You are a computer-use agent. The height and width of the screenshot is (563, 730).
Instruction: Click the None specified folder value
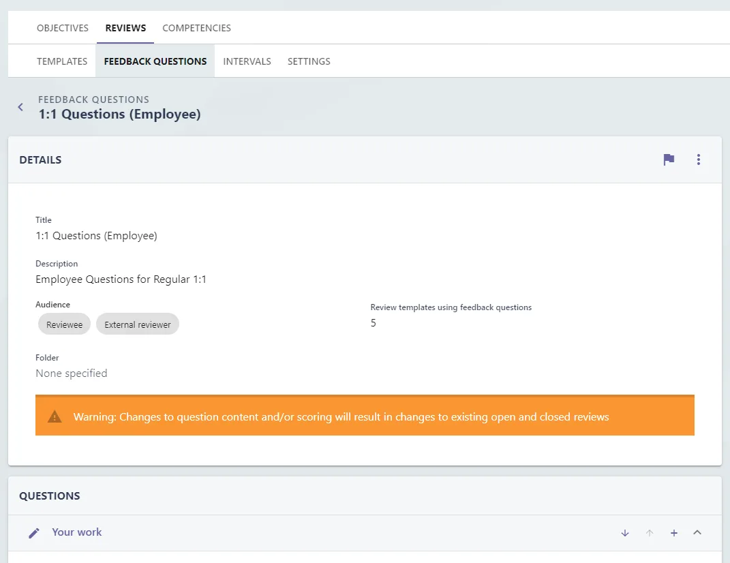[72, 374]
